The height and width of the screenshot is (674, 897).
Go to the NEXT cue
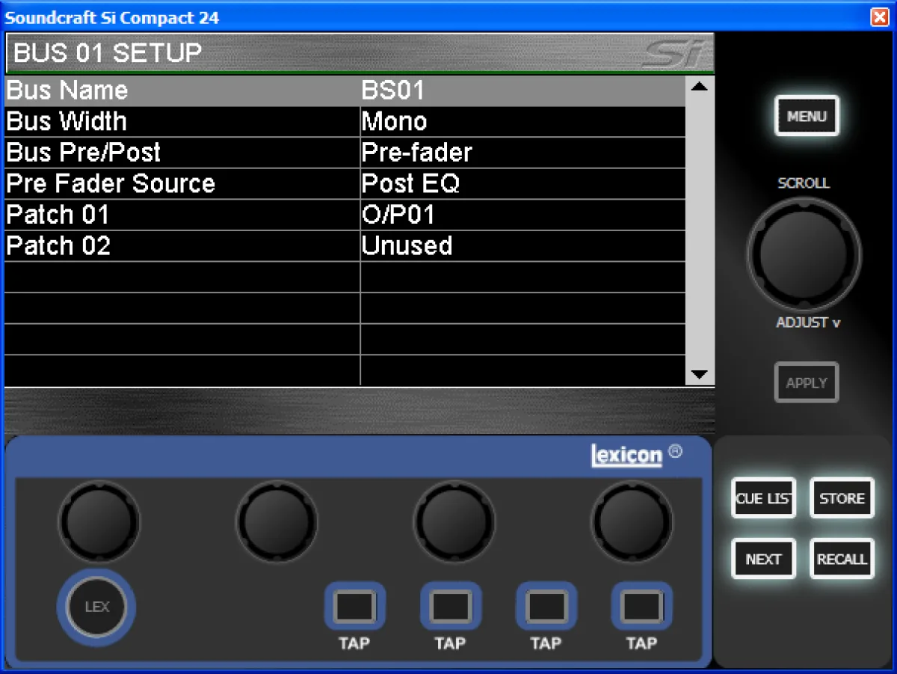tap(763, 559)
